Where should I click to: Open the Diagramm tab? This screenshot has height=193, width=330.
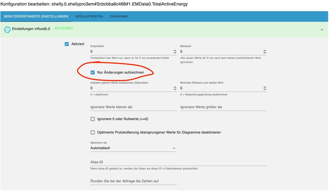point(119,16)
